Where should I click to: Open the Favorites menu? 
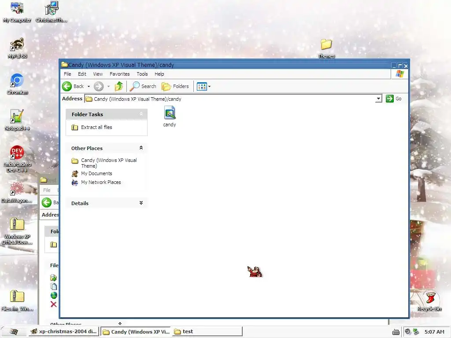pyautogui.click(x=120, y=74)
